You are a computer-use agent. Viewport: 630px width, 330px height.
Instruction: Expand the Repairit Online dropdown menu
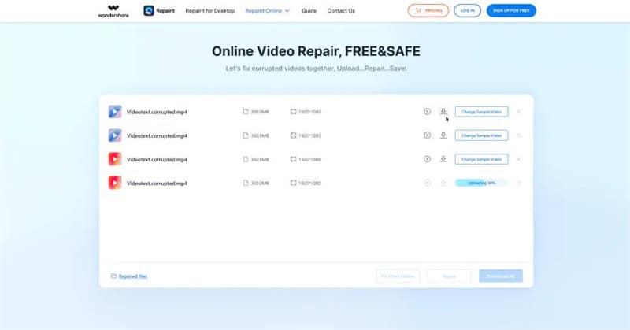pos(267,11)
